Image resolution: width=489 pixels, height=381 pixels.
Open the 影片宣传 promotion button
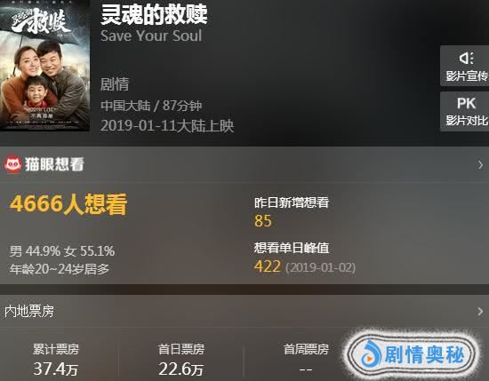coord(465,66)
